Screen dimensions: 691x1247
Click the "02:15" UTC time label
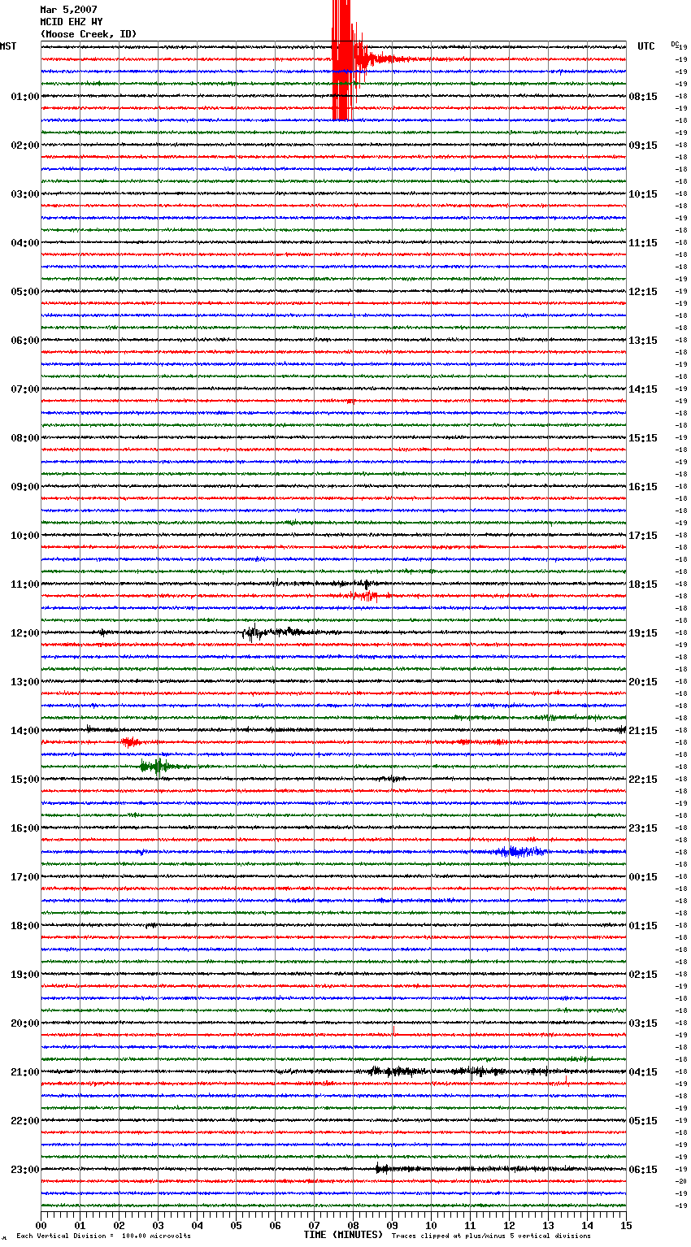643,975
